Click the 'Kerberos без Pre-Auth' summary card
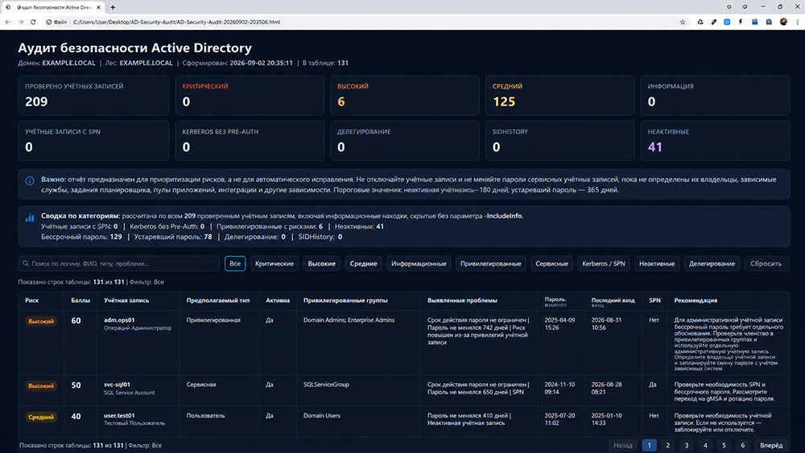The height and width of the screenshot is (453, 805). (x=250, y=141)
